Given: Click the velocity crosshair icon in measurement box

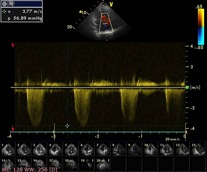Looking at the screenshot, I should (x=4, y=11).
